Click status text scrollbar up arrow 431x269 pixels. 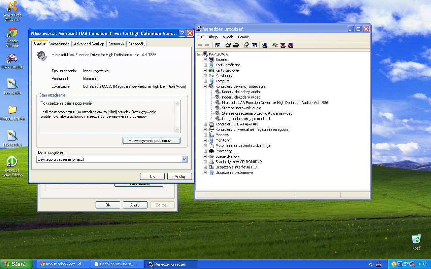tap(177, 103)
